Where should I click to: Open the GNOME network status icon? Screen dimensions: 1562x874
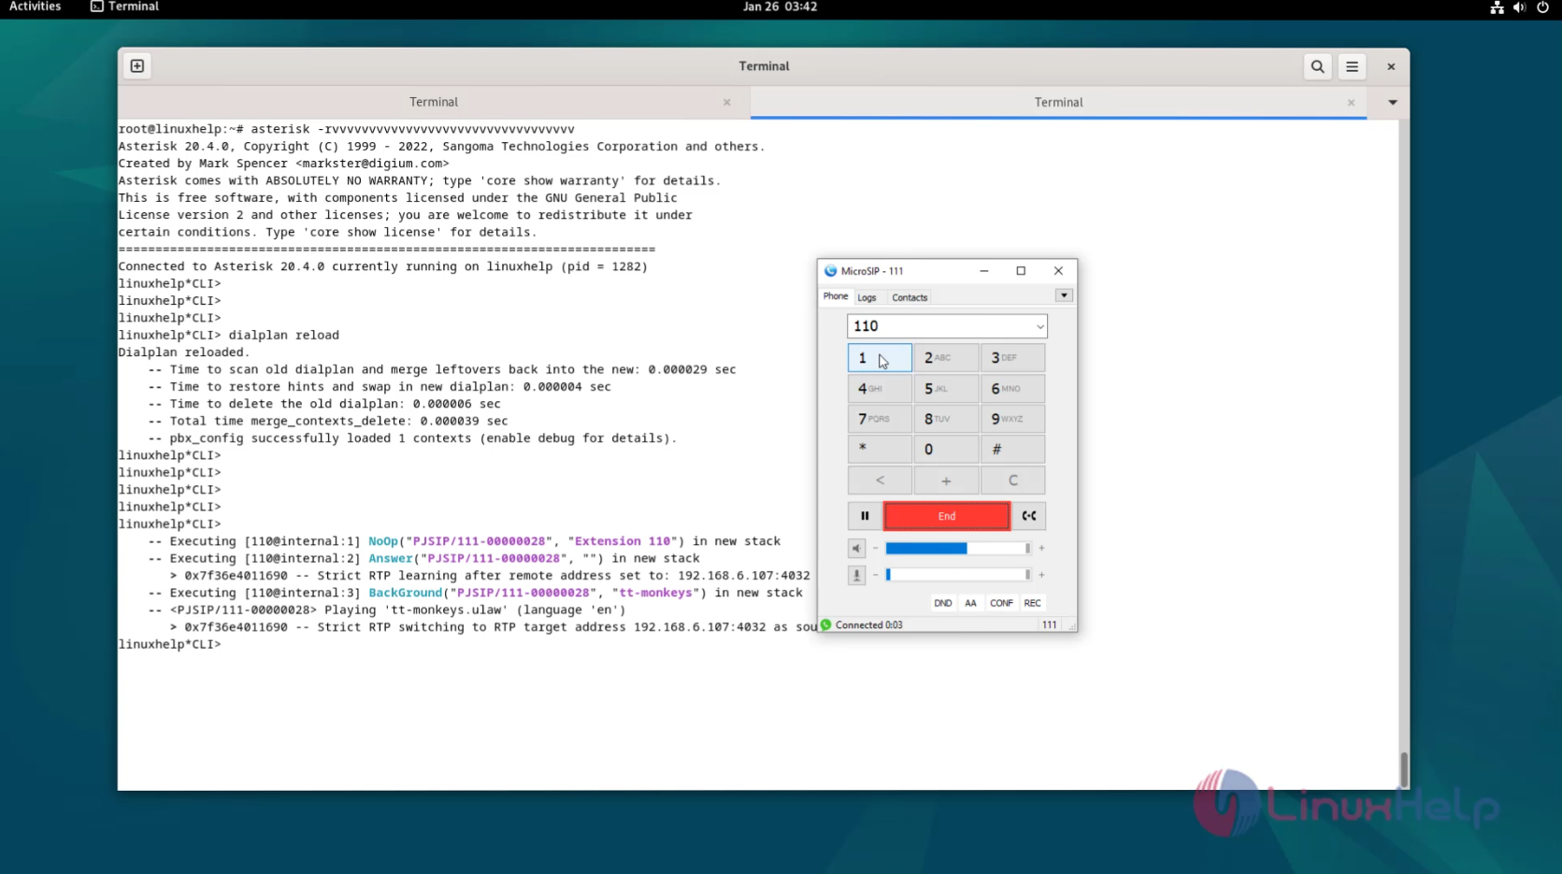click(1497, 7)
